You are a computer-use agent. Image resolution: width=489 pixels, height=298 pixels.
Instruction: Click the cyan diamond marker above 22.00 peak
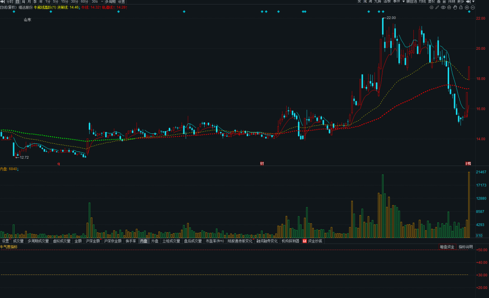point(383,12)
